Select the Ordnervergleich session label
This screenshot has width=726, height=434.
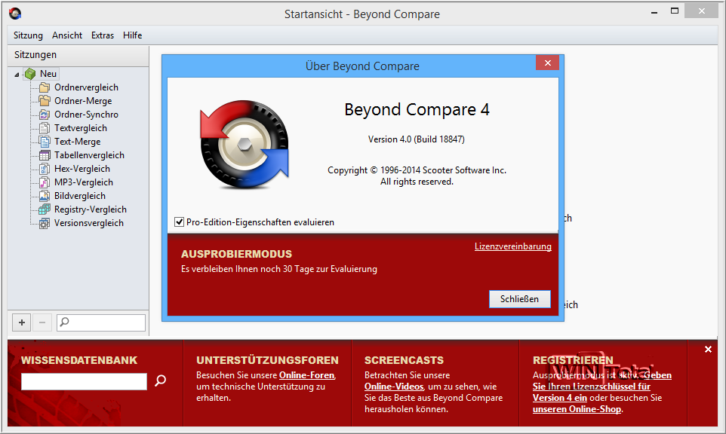pos(86,87)
